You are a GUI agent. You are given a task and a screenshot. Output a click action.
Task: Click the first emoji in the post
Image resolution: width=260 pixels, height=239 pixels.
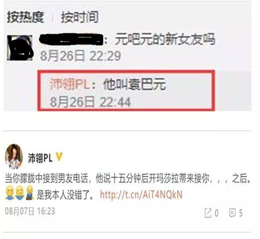click(10, 193)
